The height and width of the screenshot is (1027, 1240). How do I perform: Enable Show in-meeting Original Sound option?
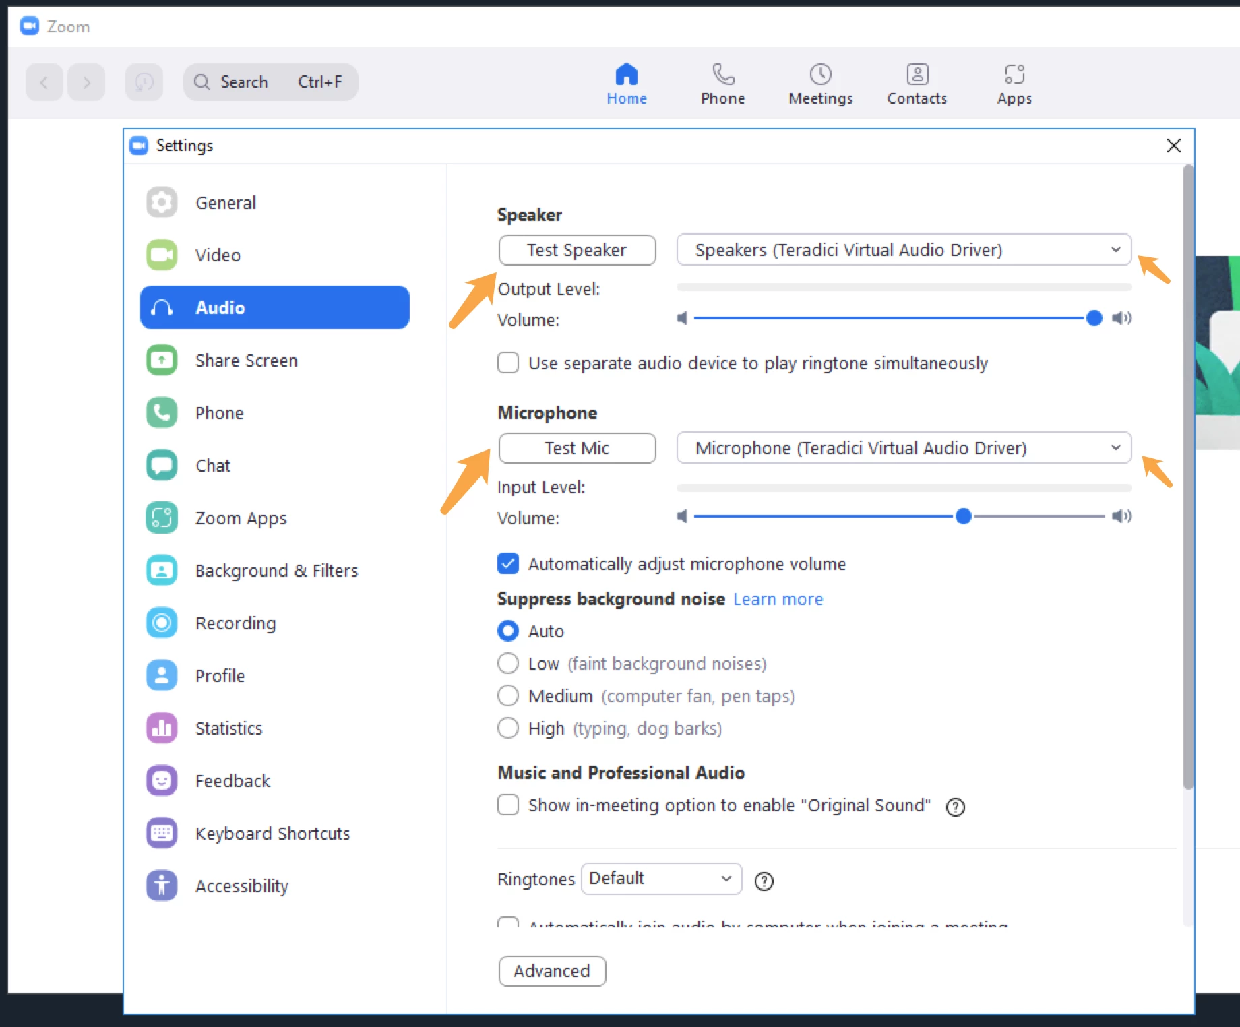(508, 805)
